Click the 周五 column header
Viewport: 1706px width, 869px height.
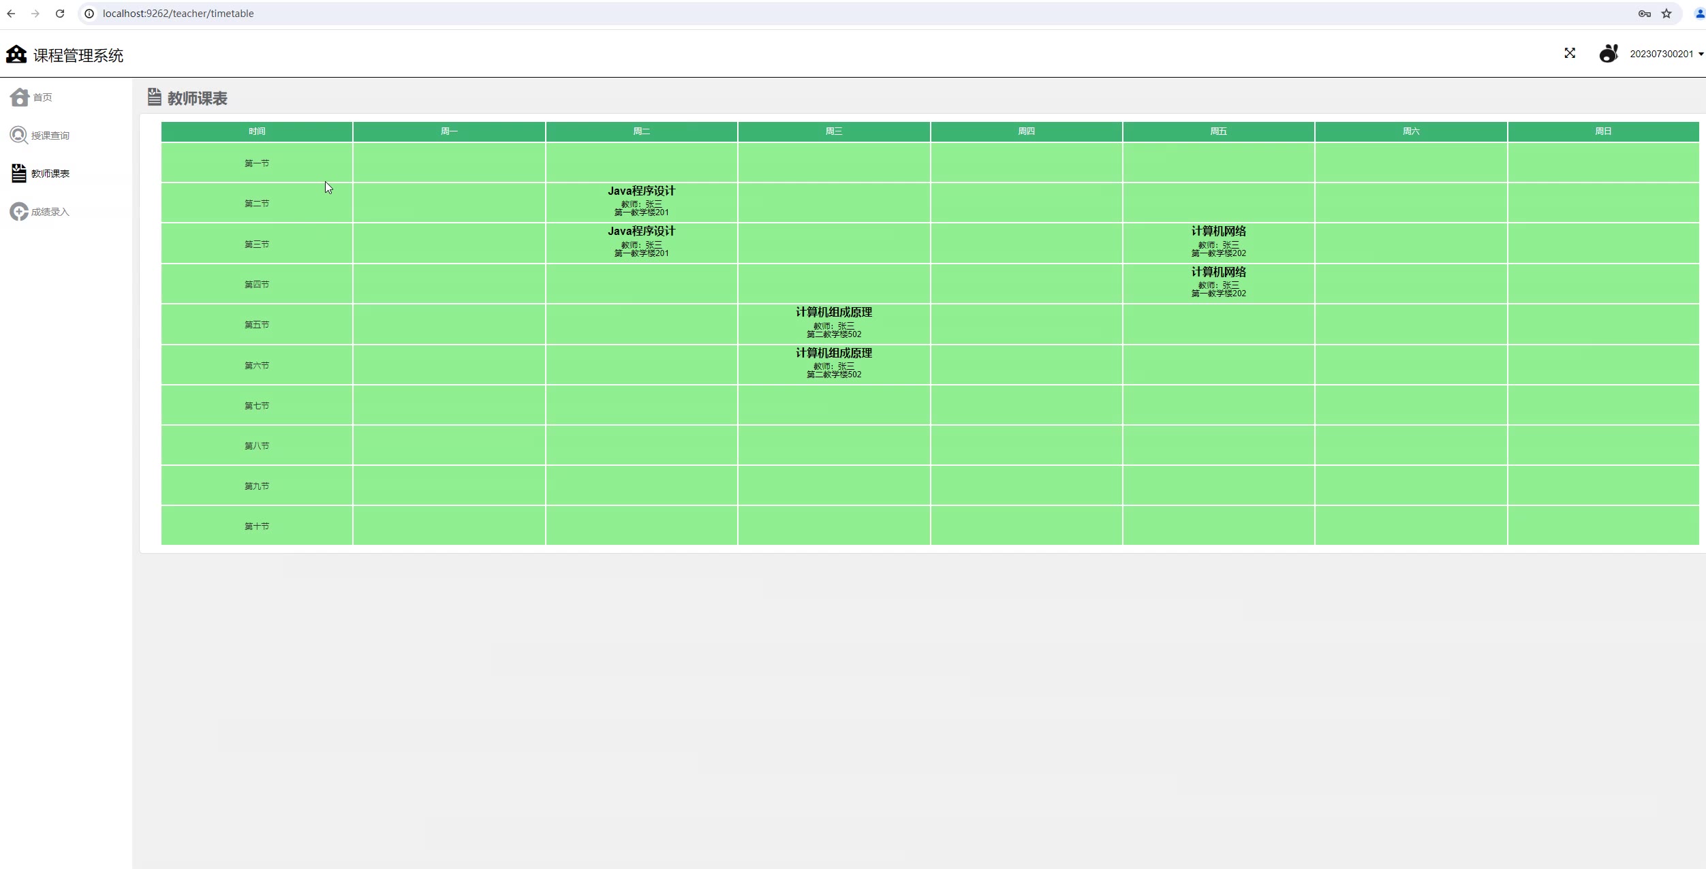(1218, 131)
